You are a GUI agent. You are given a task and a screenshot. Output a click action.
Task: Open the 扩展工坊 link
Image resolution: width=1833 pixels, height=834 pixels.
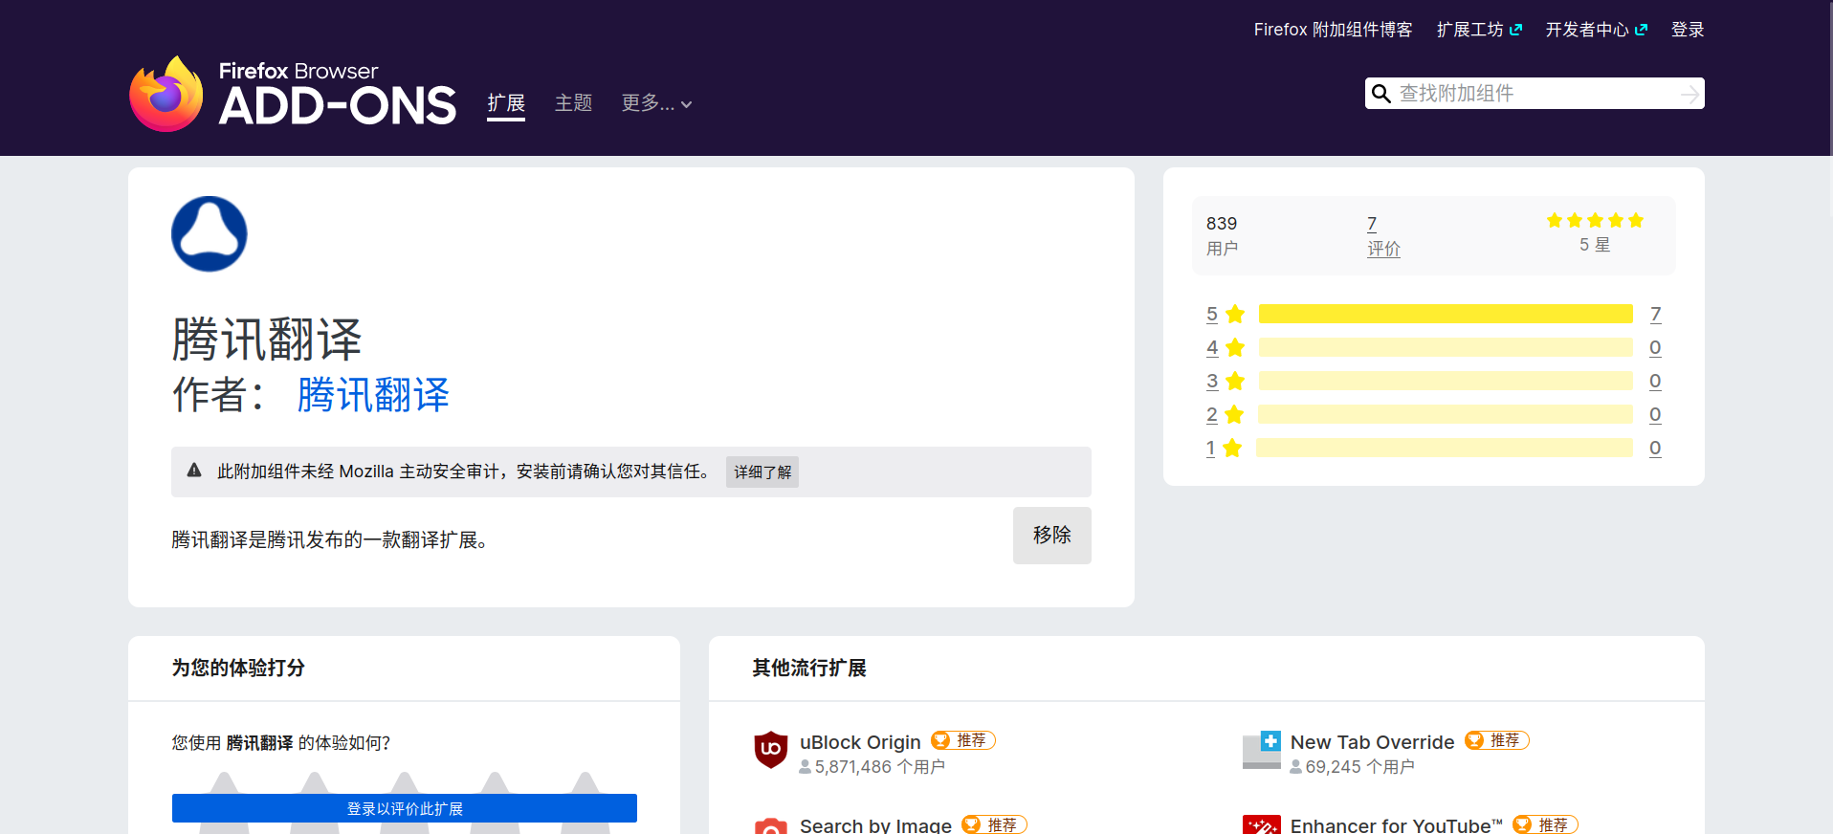[1479, 30]
